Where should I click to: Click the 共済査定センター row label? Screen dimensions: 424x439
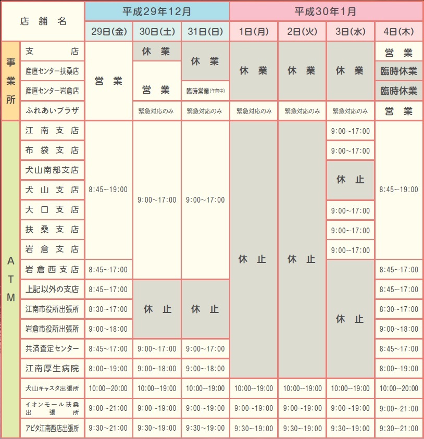pyautogui.click(x=52, y=348)
